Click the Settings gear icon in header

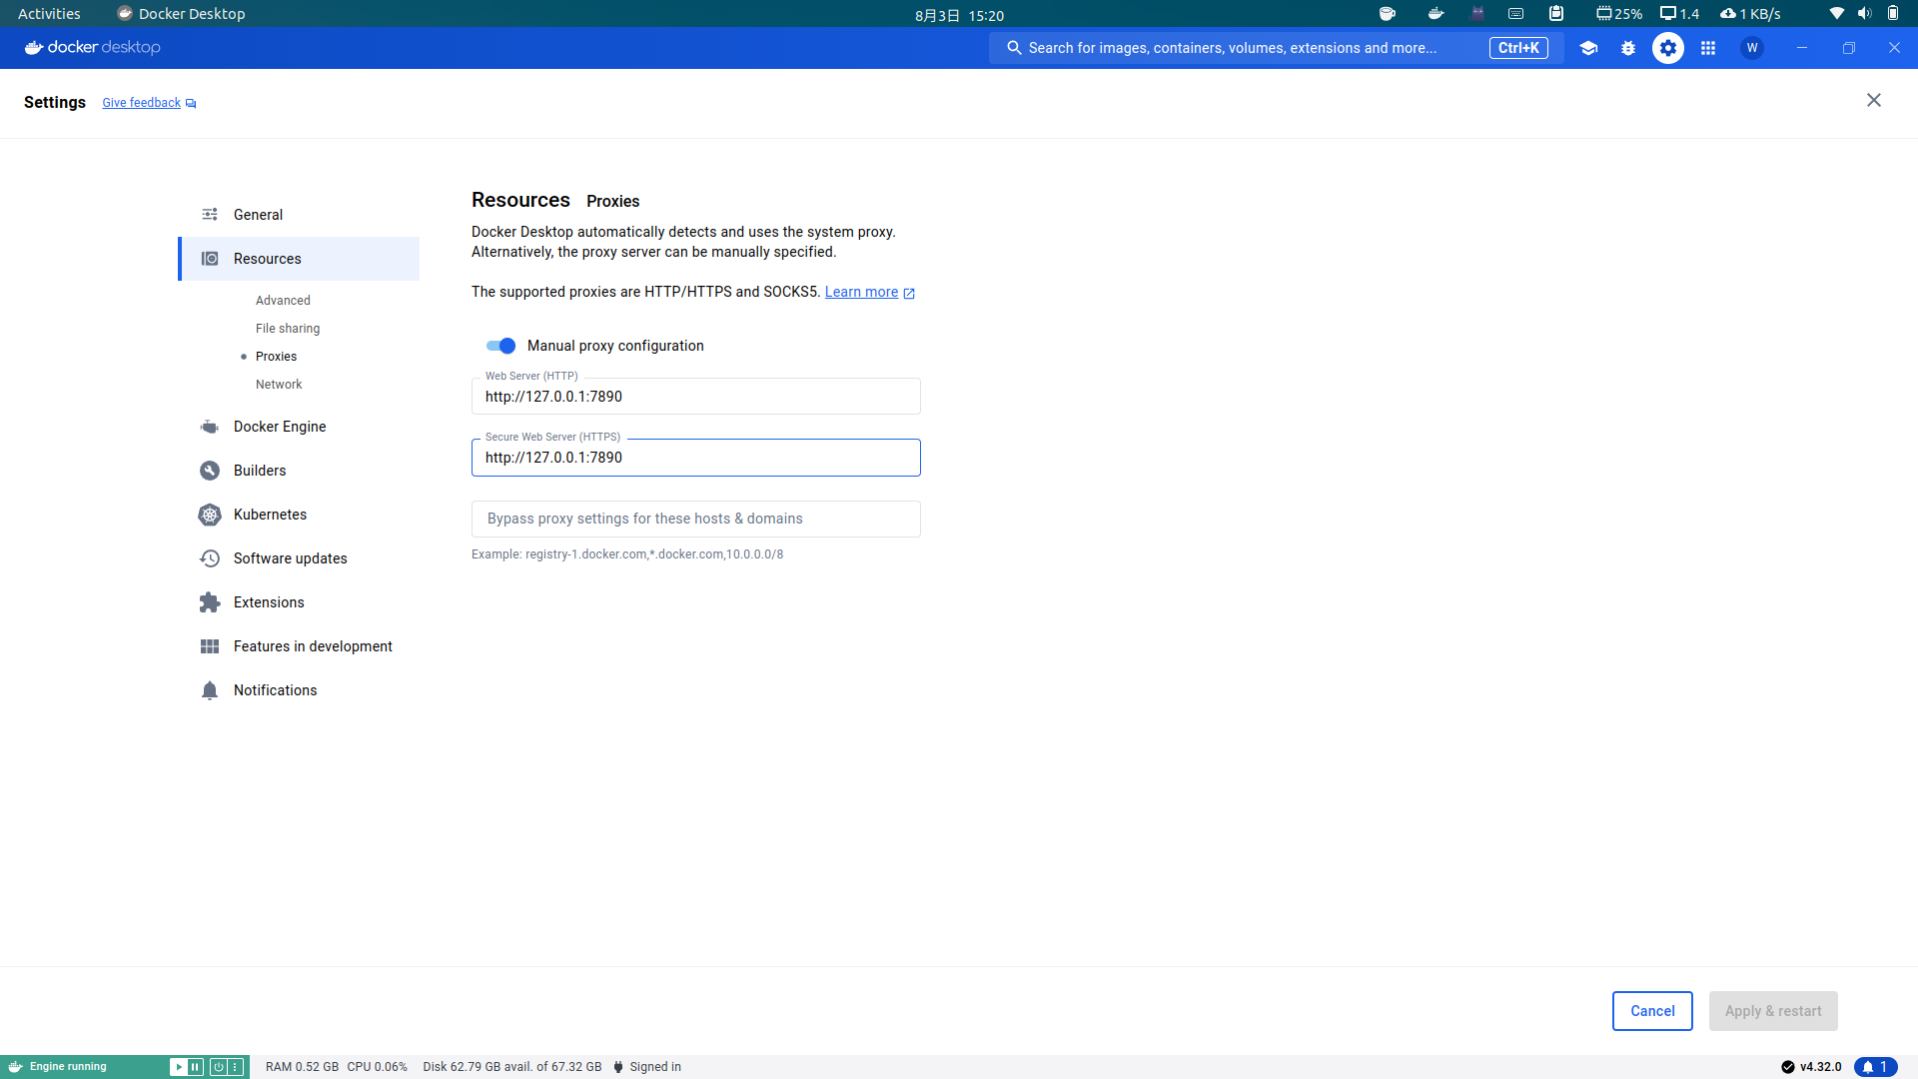tap(1668, 48)
